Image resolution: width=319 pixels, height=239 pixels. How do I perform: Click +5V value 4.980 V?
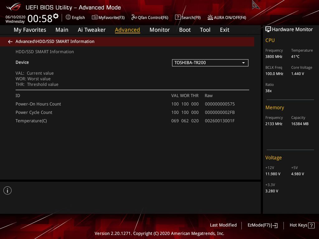point(298,174)
